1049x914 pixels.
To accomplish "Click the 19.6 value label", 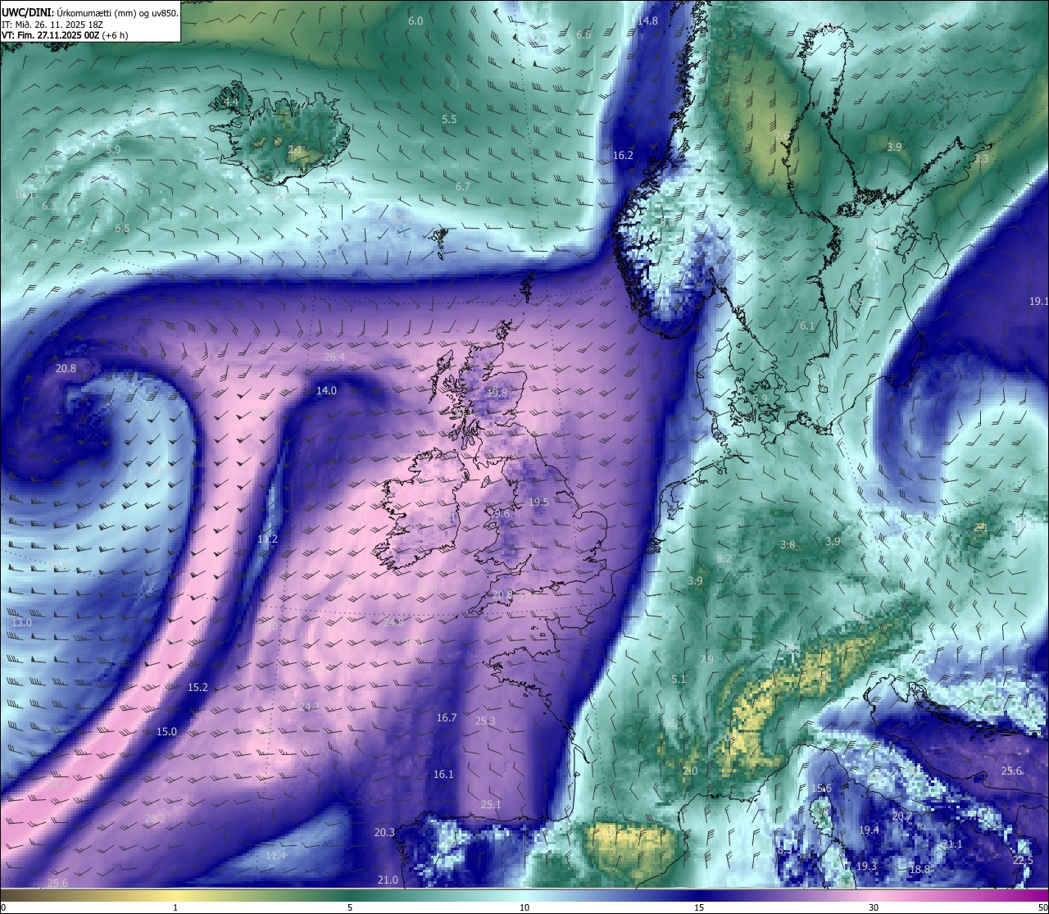I will (x=498, y=513).
